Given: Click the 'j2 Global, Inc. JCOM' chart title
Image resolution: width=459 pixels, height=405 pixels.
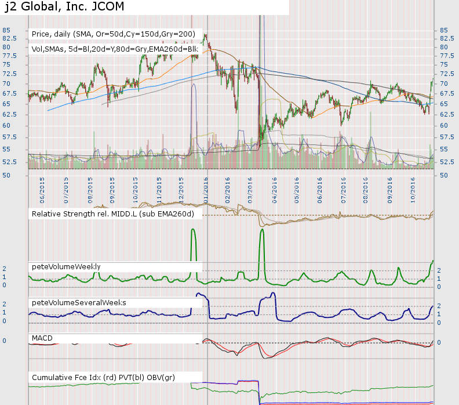Looking at the screenshot, I should (x=65, y=6).
